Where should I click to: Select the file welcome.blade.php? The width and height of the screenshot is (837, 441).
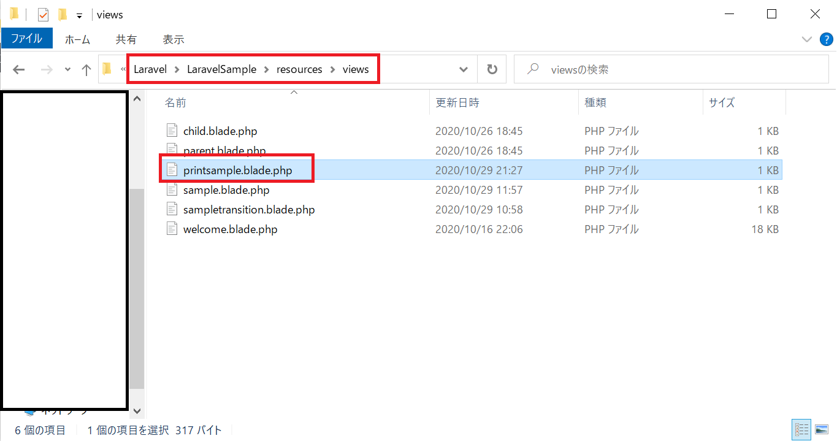tap(230, 229)
